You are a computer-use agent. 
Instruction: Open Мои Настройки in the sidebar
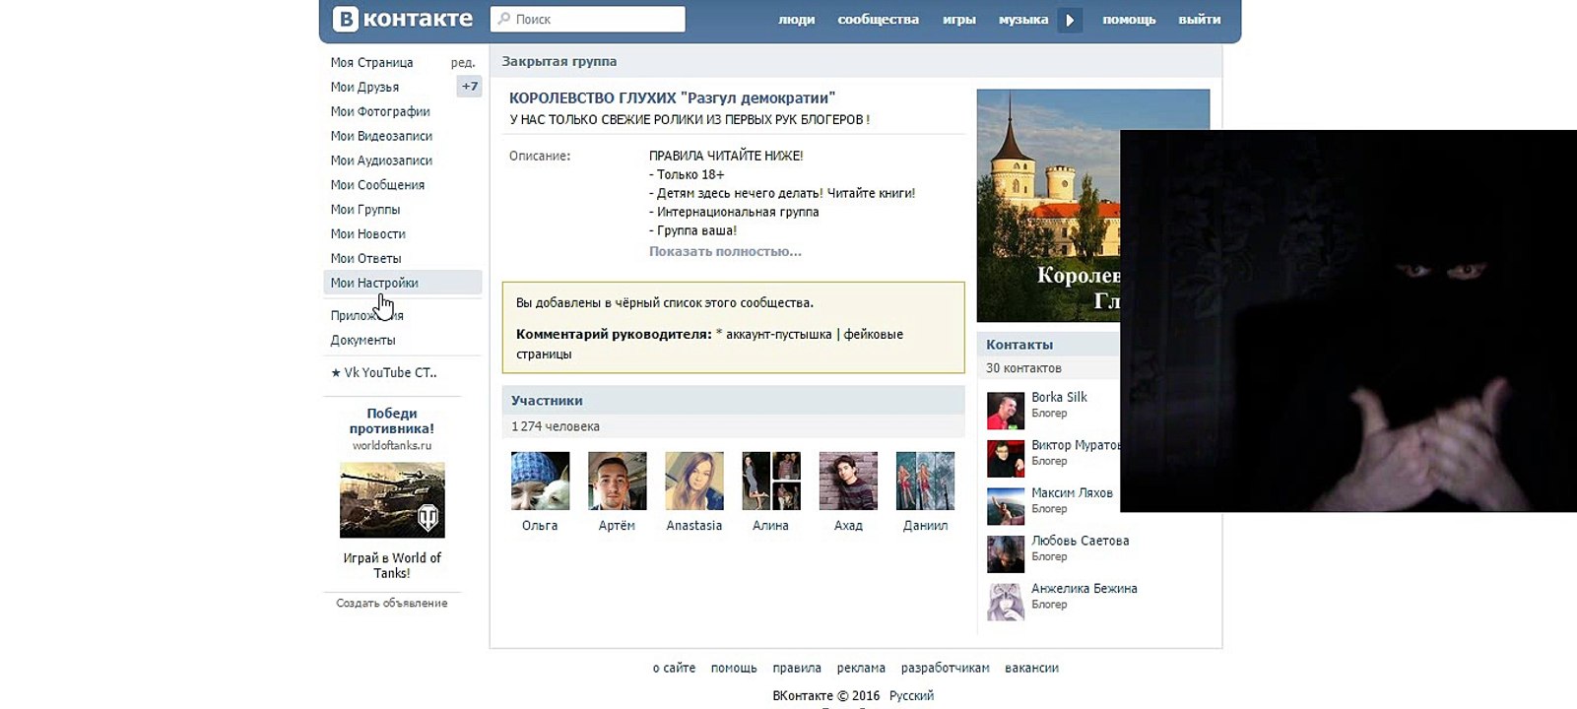(x=374, y=283)
